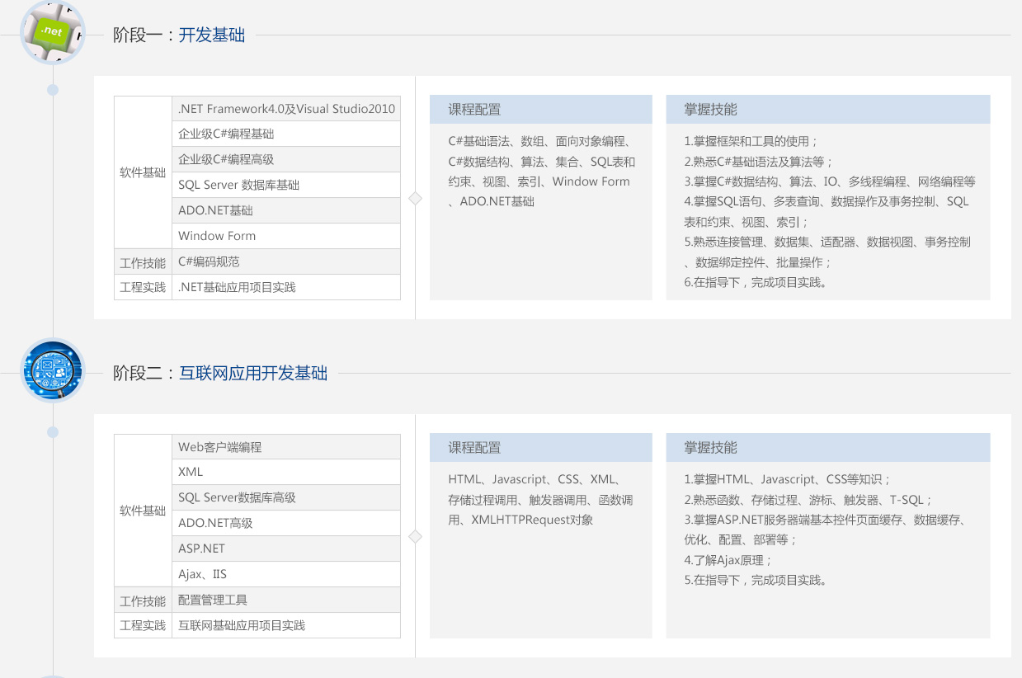
Task: Select the ADO.NET高级 row
Action: [x=286, y=523]
